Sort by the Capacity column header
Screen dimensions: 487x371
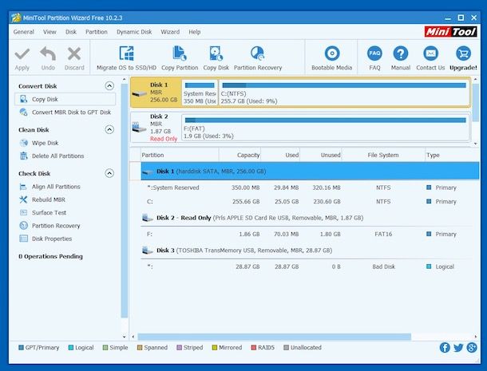point(240,155)
